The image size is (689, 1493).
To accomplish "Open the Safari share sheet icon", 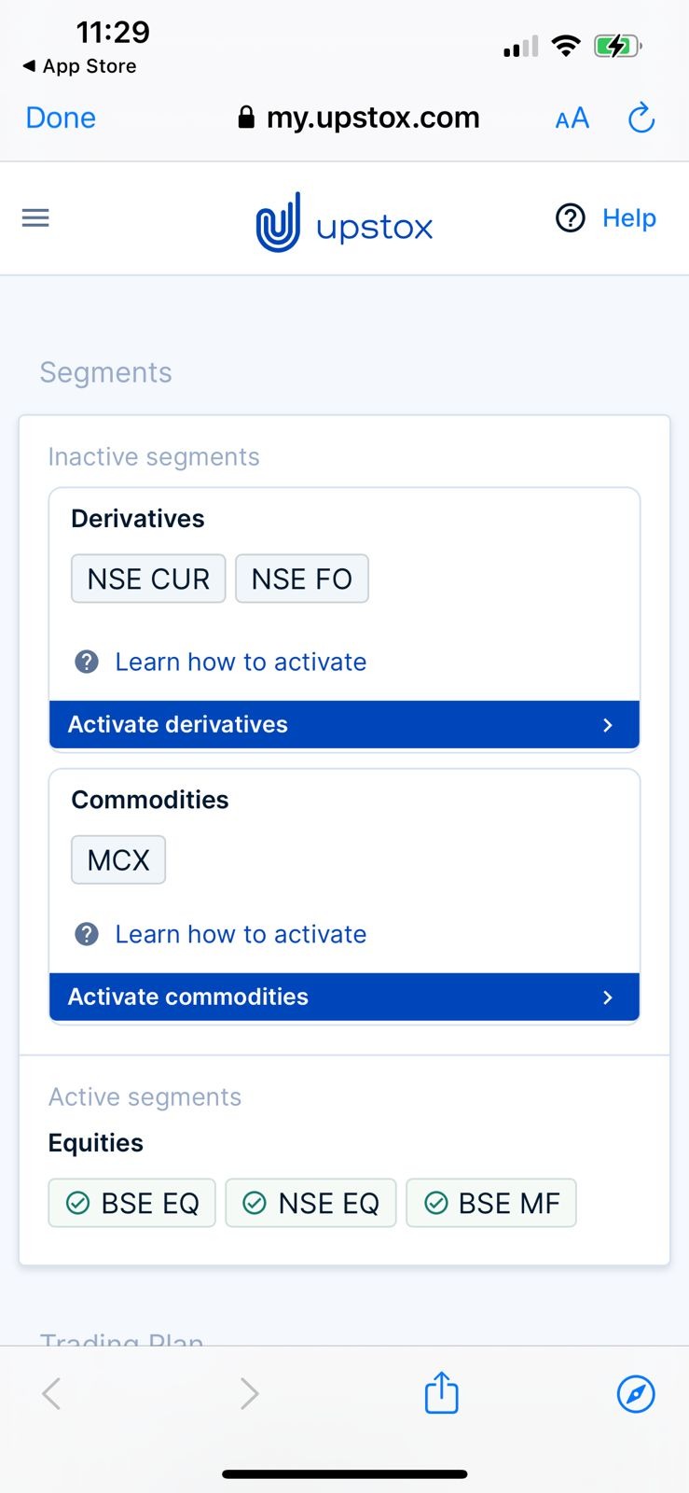I will pyautogui.click(x=440, y=1392).
